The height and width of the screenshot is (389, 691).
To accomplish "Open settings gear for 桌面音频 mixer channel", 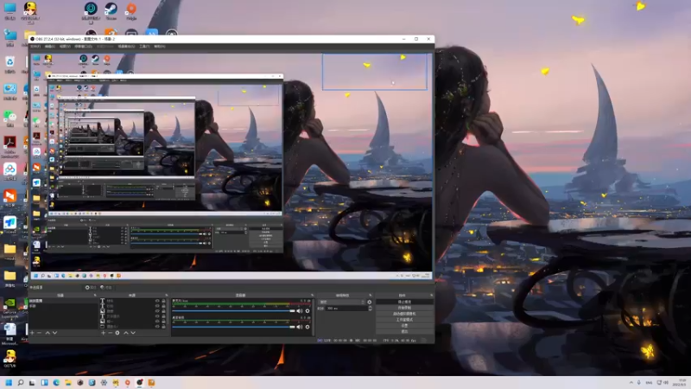I will coord(307,327).
